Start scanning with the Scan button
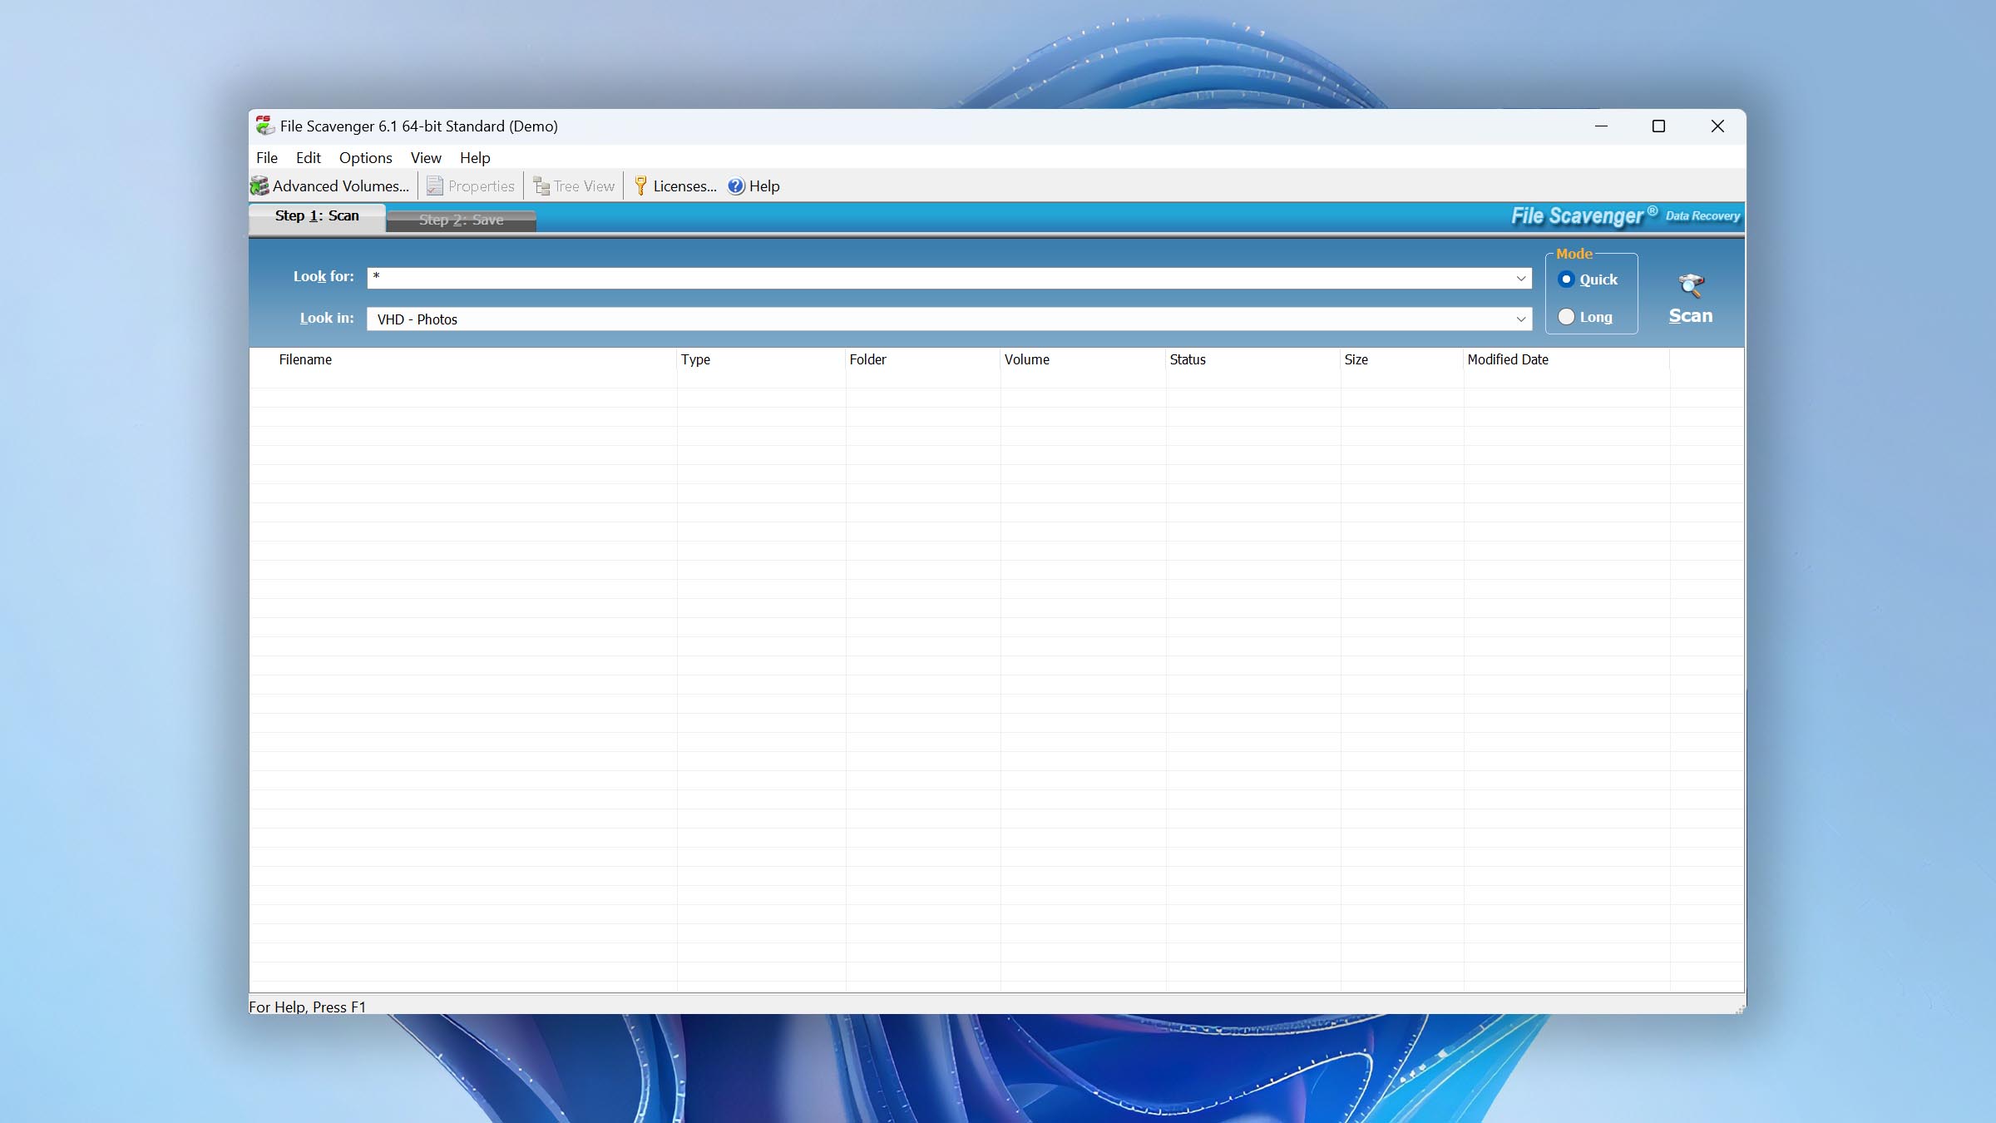1996x1123 pixels. point(1691,299)
